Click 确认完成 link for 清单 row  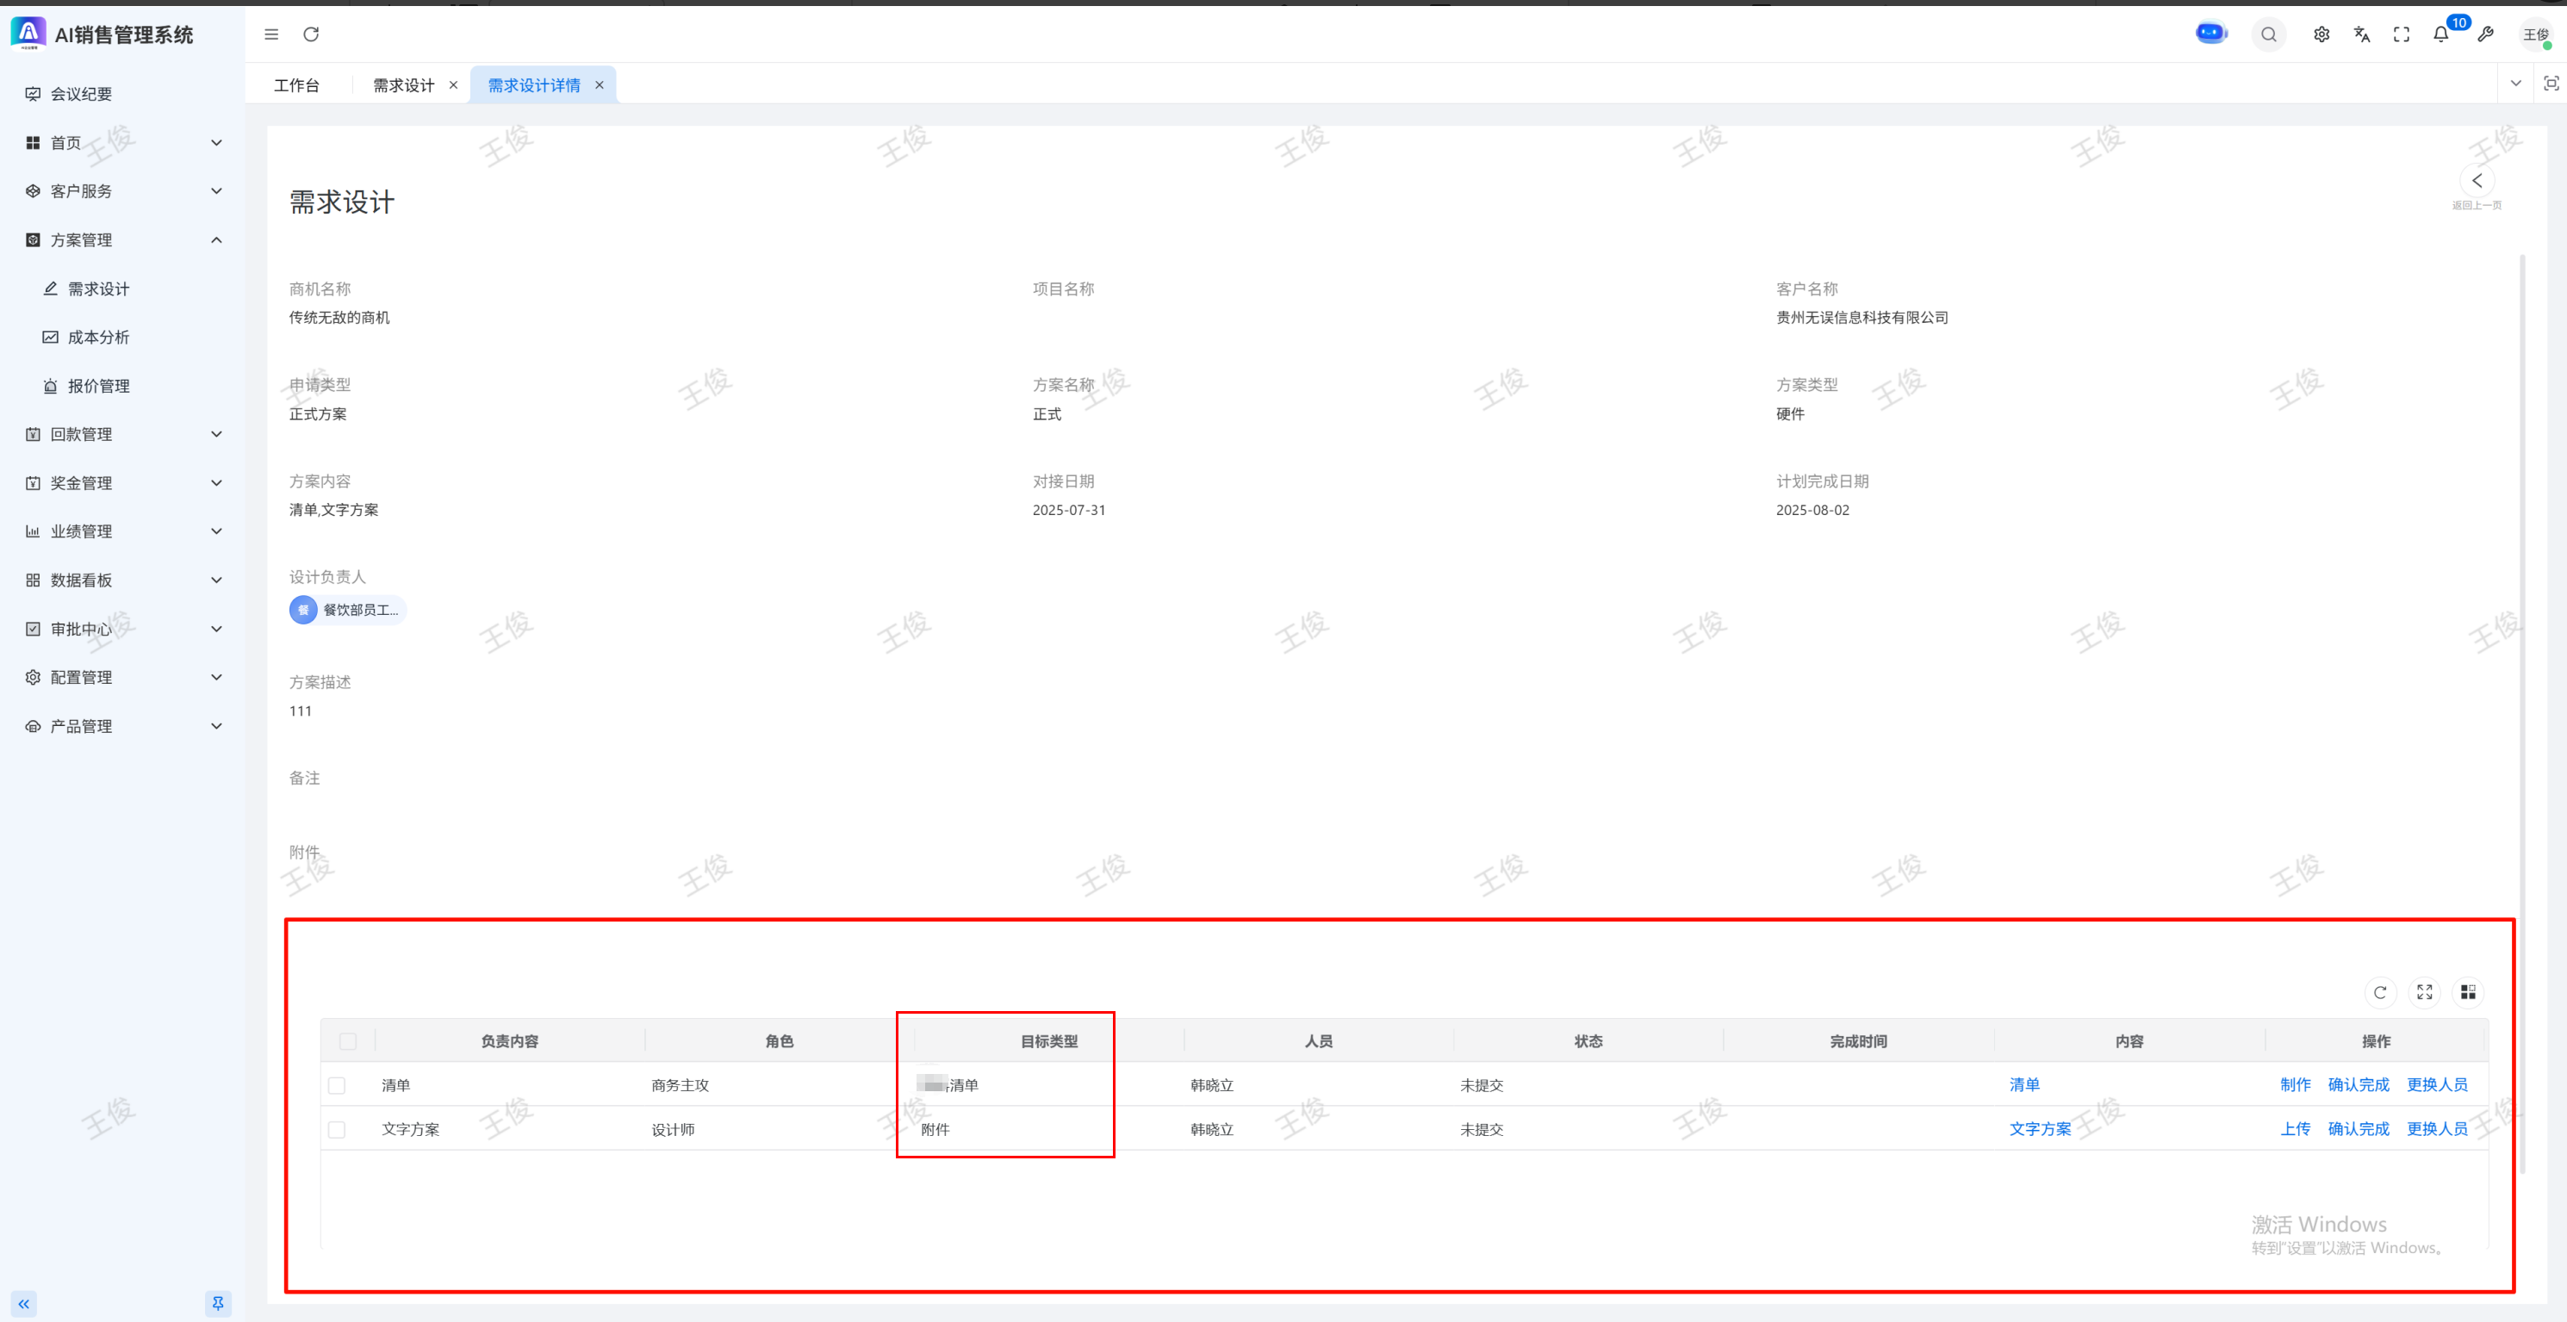tap(2358, 1085)
